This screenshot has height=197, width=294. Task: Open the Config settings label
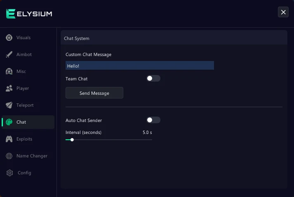pos(24,173)
